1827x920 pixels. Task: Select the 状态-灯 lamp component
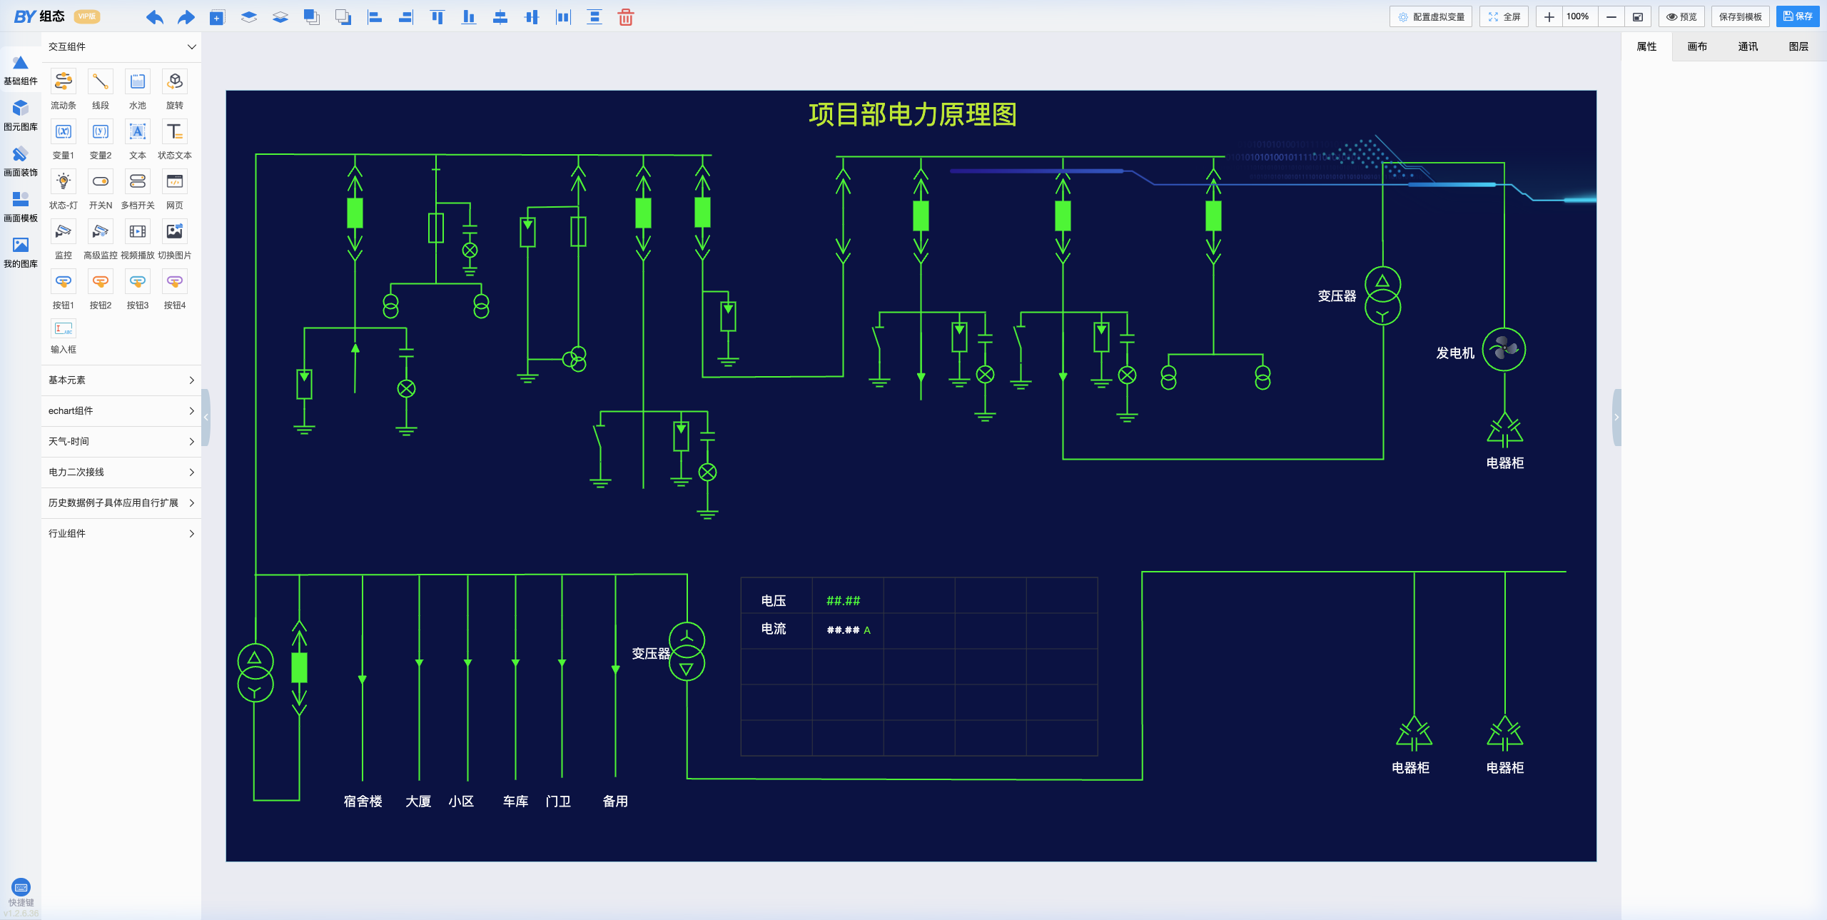pyautogui.click(x=64, y=189)
